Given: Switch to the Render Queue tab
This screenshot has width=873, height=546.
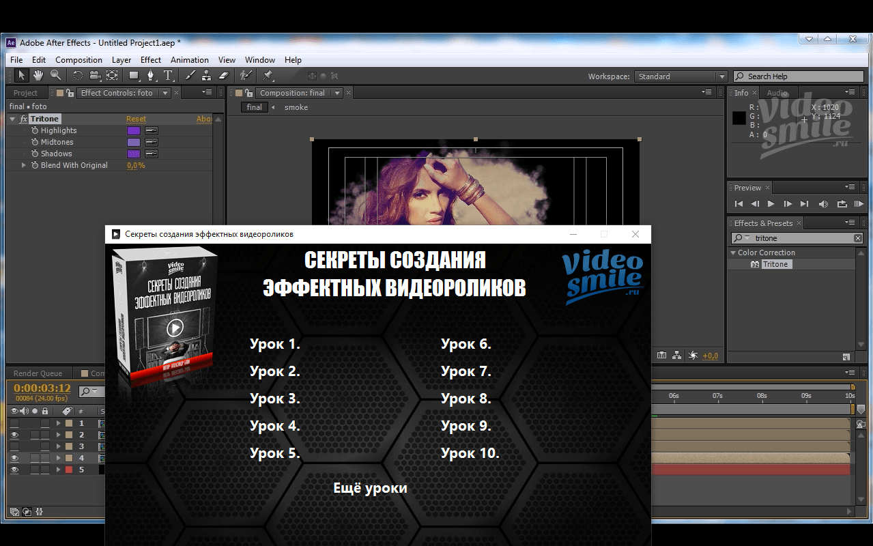Looking at the screenshot, I should pyautogui.click(x=38, y=373).
